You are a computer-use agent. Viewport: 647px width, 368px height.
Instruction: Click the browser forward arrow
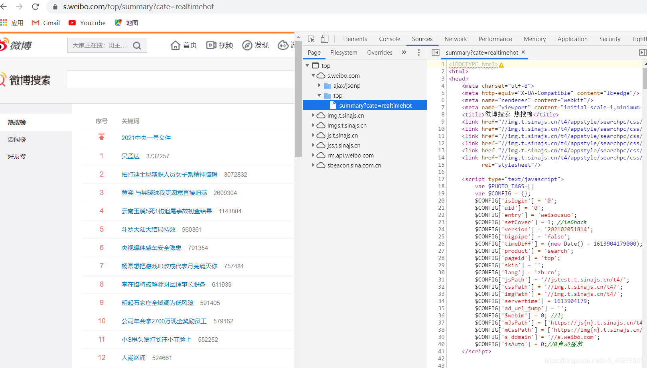click(19, 6)
